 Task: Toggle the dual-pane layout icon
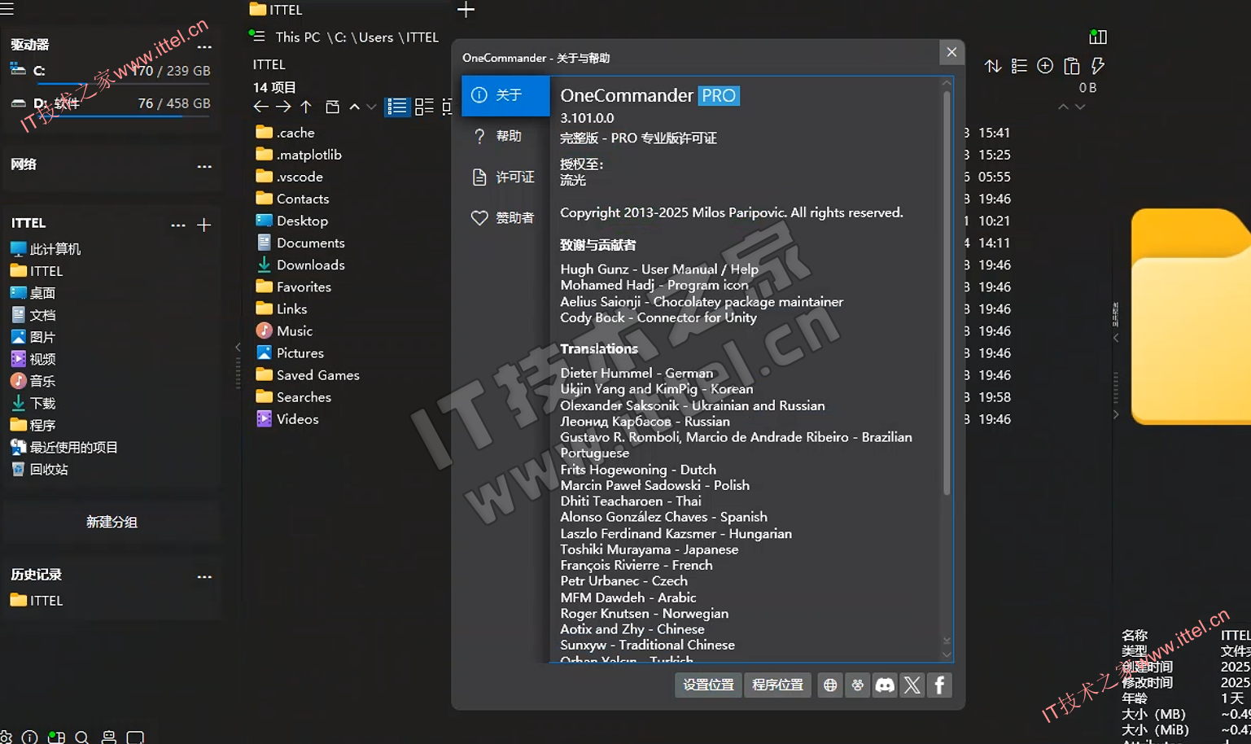click(1098, 37)
